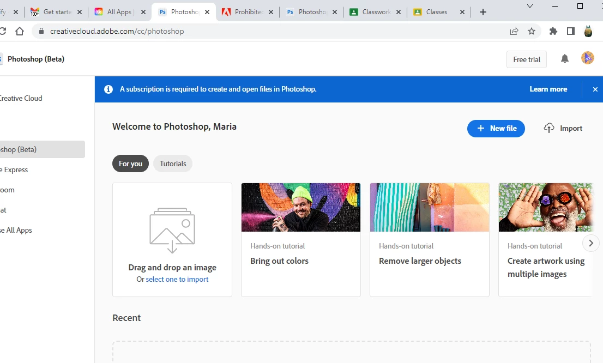This screenshot has width=603, height=363.
Task: Click the drag and drop image icon
Action: (x=172, y=231)
